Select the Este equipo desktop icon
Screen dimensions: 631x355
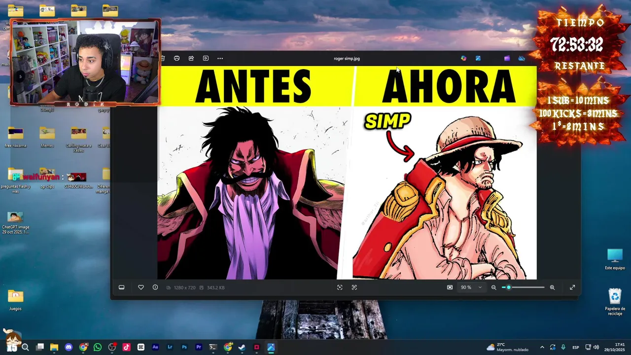(x=615, y=260)
